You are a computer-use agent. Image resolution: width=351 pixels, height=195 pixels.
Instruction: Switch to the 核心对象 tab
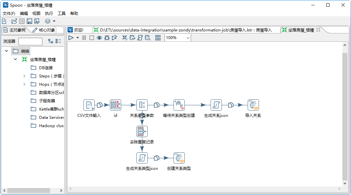click(44, 30)
